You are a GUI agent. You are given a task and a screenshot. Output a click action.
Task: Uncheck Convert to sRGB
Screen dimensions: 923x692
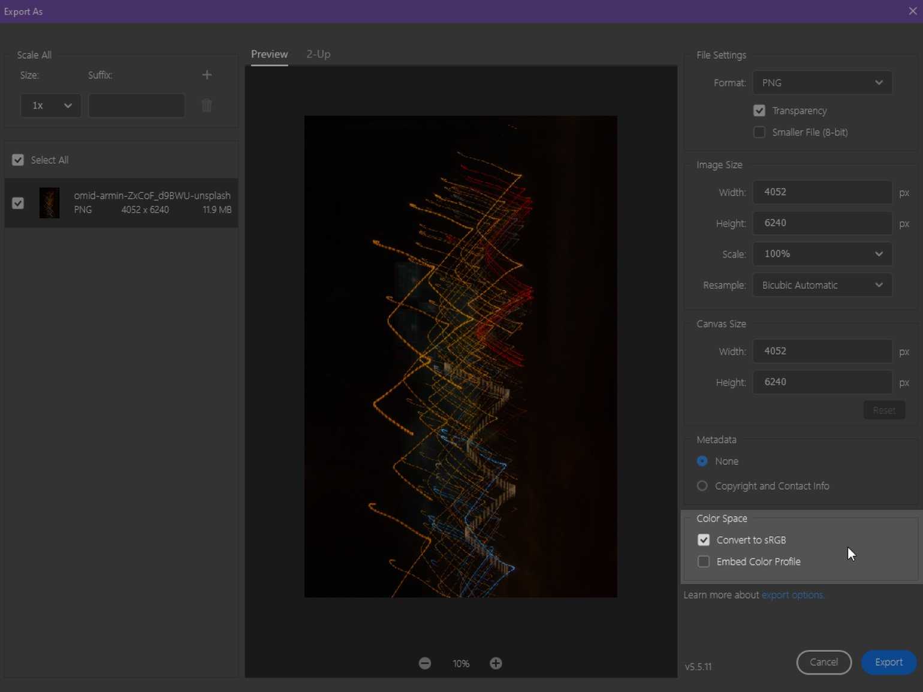point(704,540)
